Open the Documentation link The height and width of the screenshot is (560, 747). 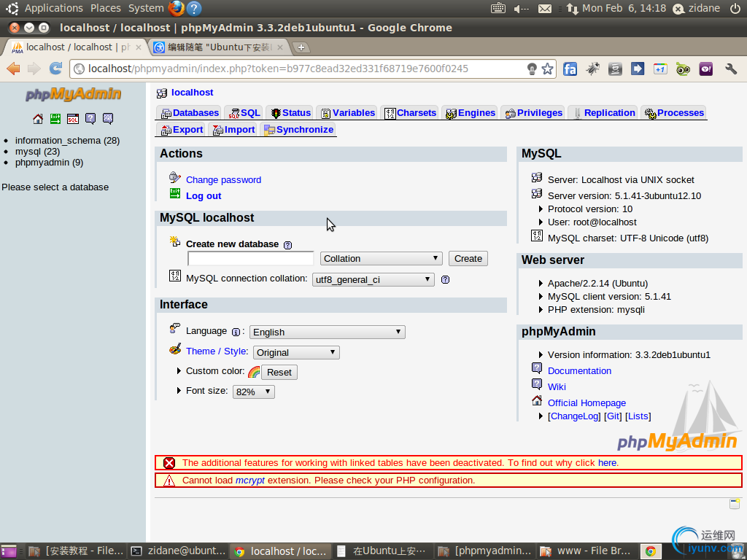[579, 371]
